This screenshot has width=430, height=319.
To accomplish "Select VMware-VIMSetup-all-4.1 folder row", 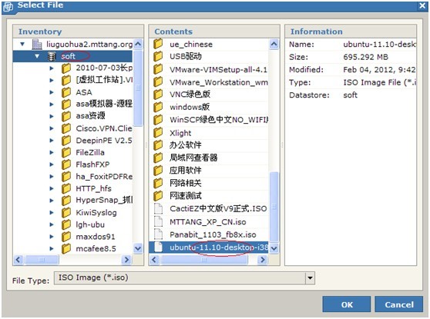I will 209,69.
